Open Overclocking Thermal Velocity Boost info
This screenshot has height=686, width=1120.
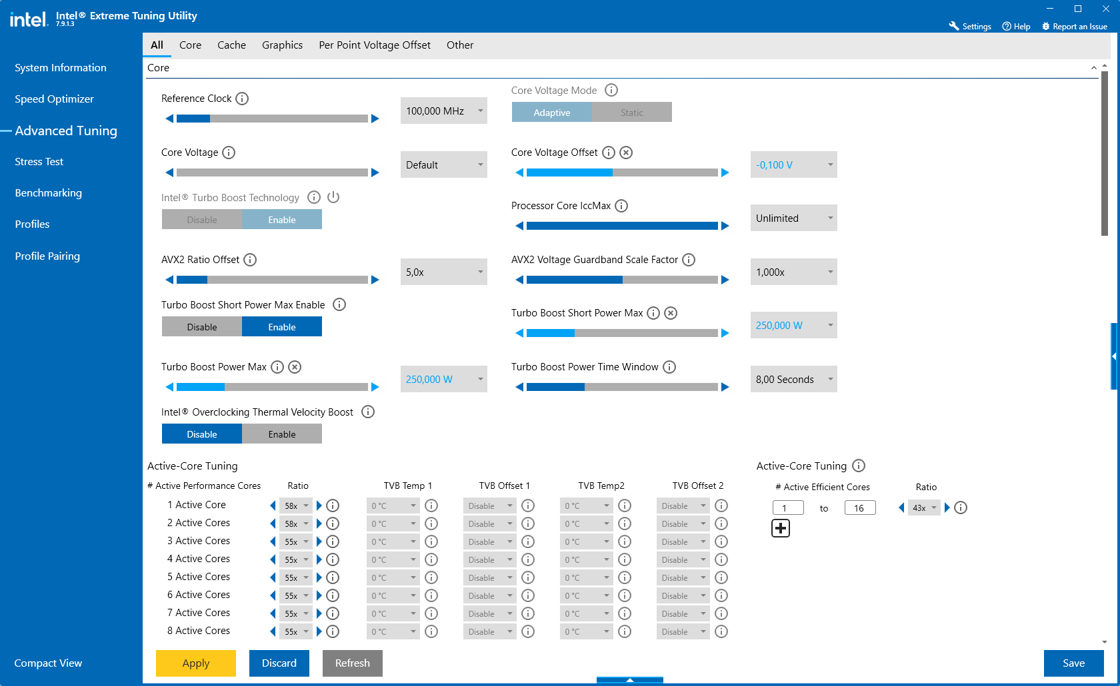click(368, 412)
